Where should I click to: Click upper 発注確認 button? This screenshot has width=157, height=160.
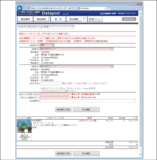tap(86, 110)
